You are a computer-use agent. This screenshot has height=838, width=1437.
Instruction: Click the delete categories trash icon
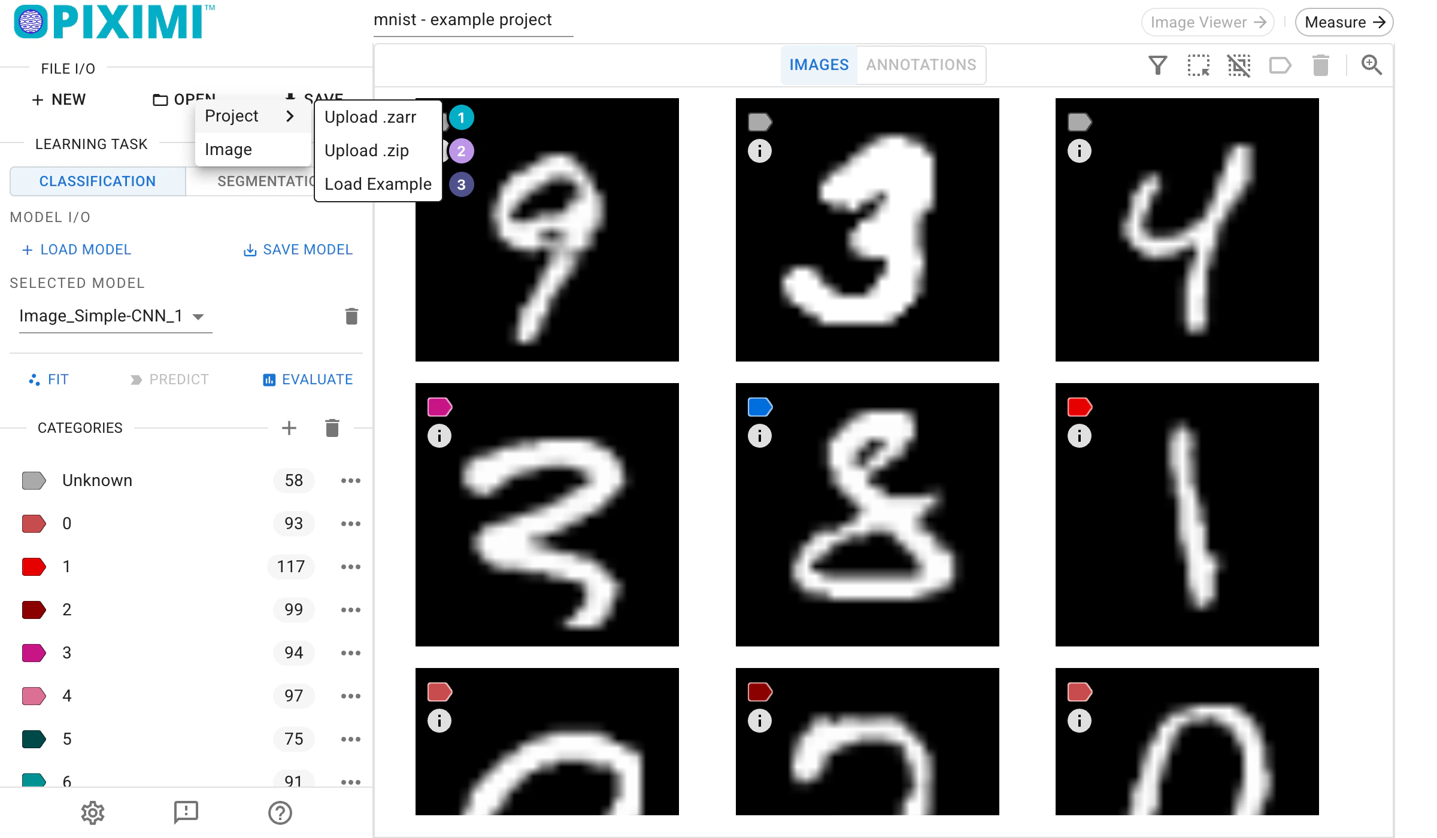click(332, 428)
